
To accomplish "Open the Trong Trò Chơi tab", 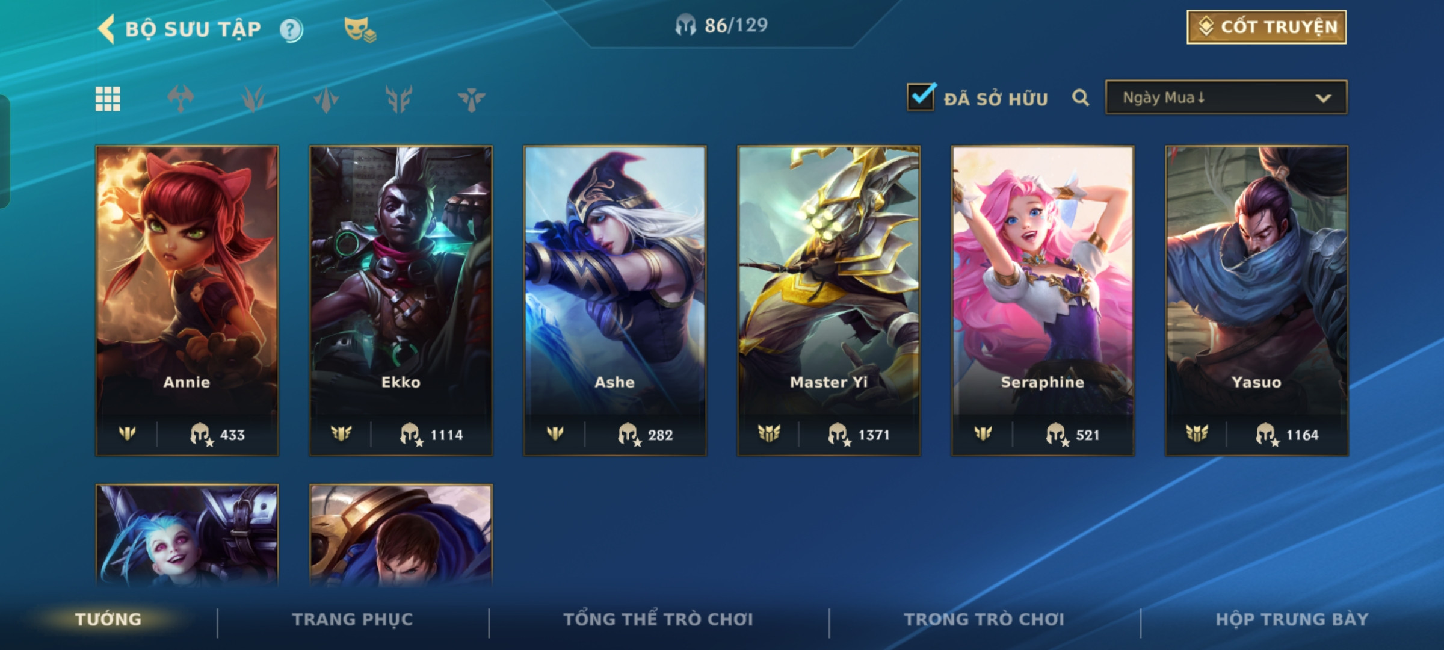I will 984,619.
